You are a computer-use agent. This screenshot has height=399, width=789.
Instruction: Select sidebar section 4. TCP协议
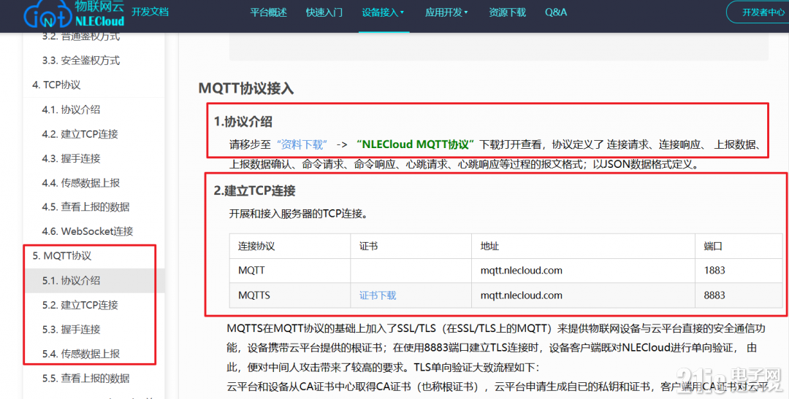(x=56, y=85)
